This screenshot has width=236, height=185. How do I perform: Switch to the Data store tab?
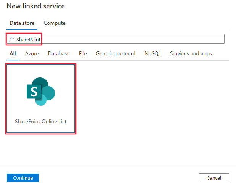(x=22, y=23)
